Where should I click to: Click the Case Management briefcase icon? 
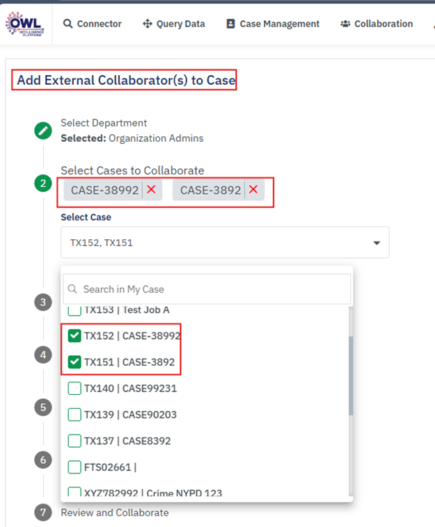[231, 24]
